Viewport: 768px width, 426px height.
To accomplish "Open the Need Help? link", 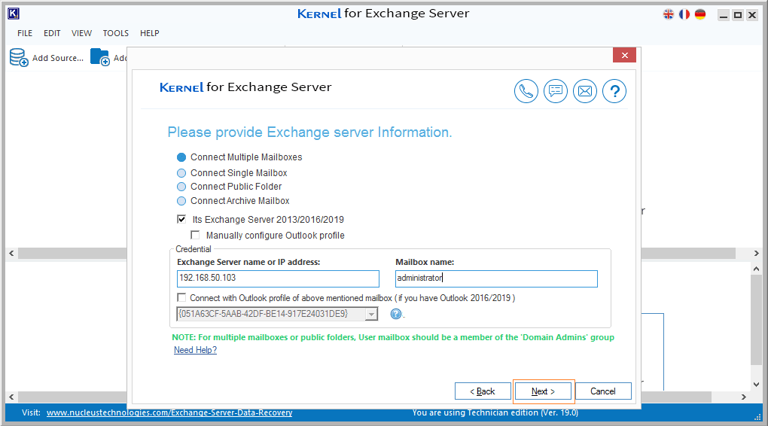I will tap(196, 350).
